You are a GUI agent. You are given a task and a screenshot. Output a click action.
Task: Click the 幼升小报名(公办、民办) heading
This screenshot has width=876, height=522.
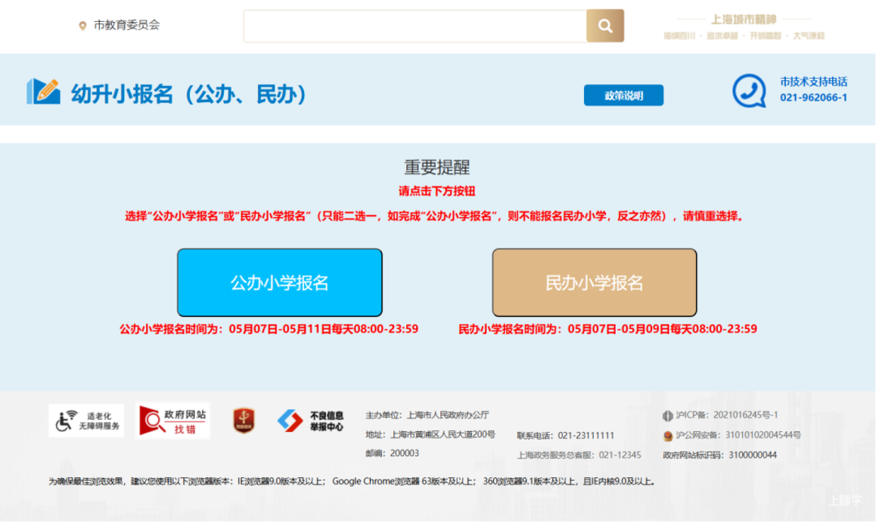point(189,94)
